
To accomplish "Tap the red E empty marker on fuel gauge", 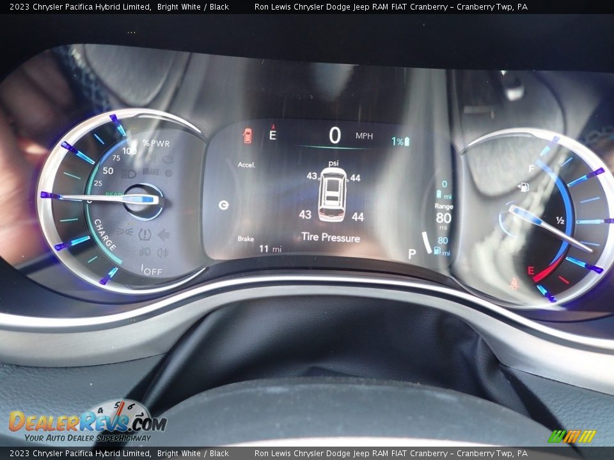I will click(531, 270).
